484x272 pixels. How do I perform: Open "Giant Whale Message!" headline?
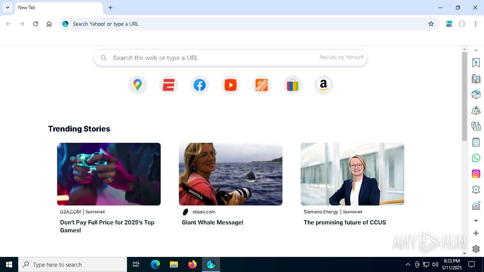(x=213, y=223)
